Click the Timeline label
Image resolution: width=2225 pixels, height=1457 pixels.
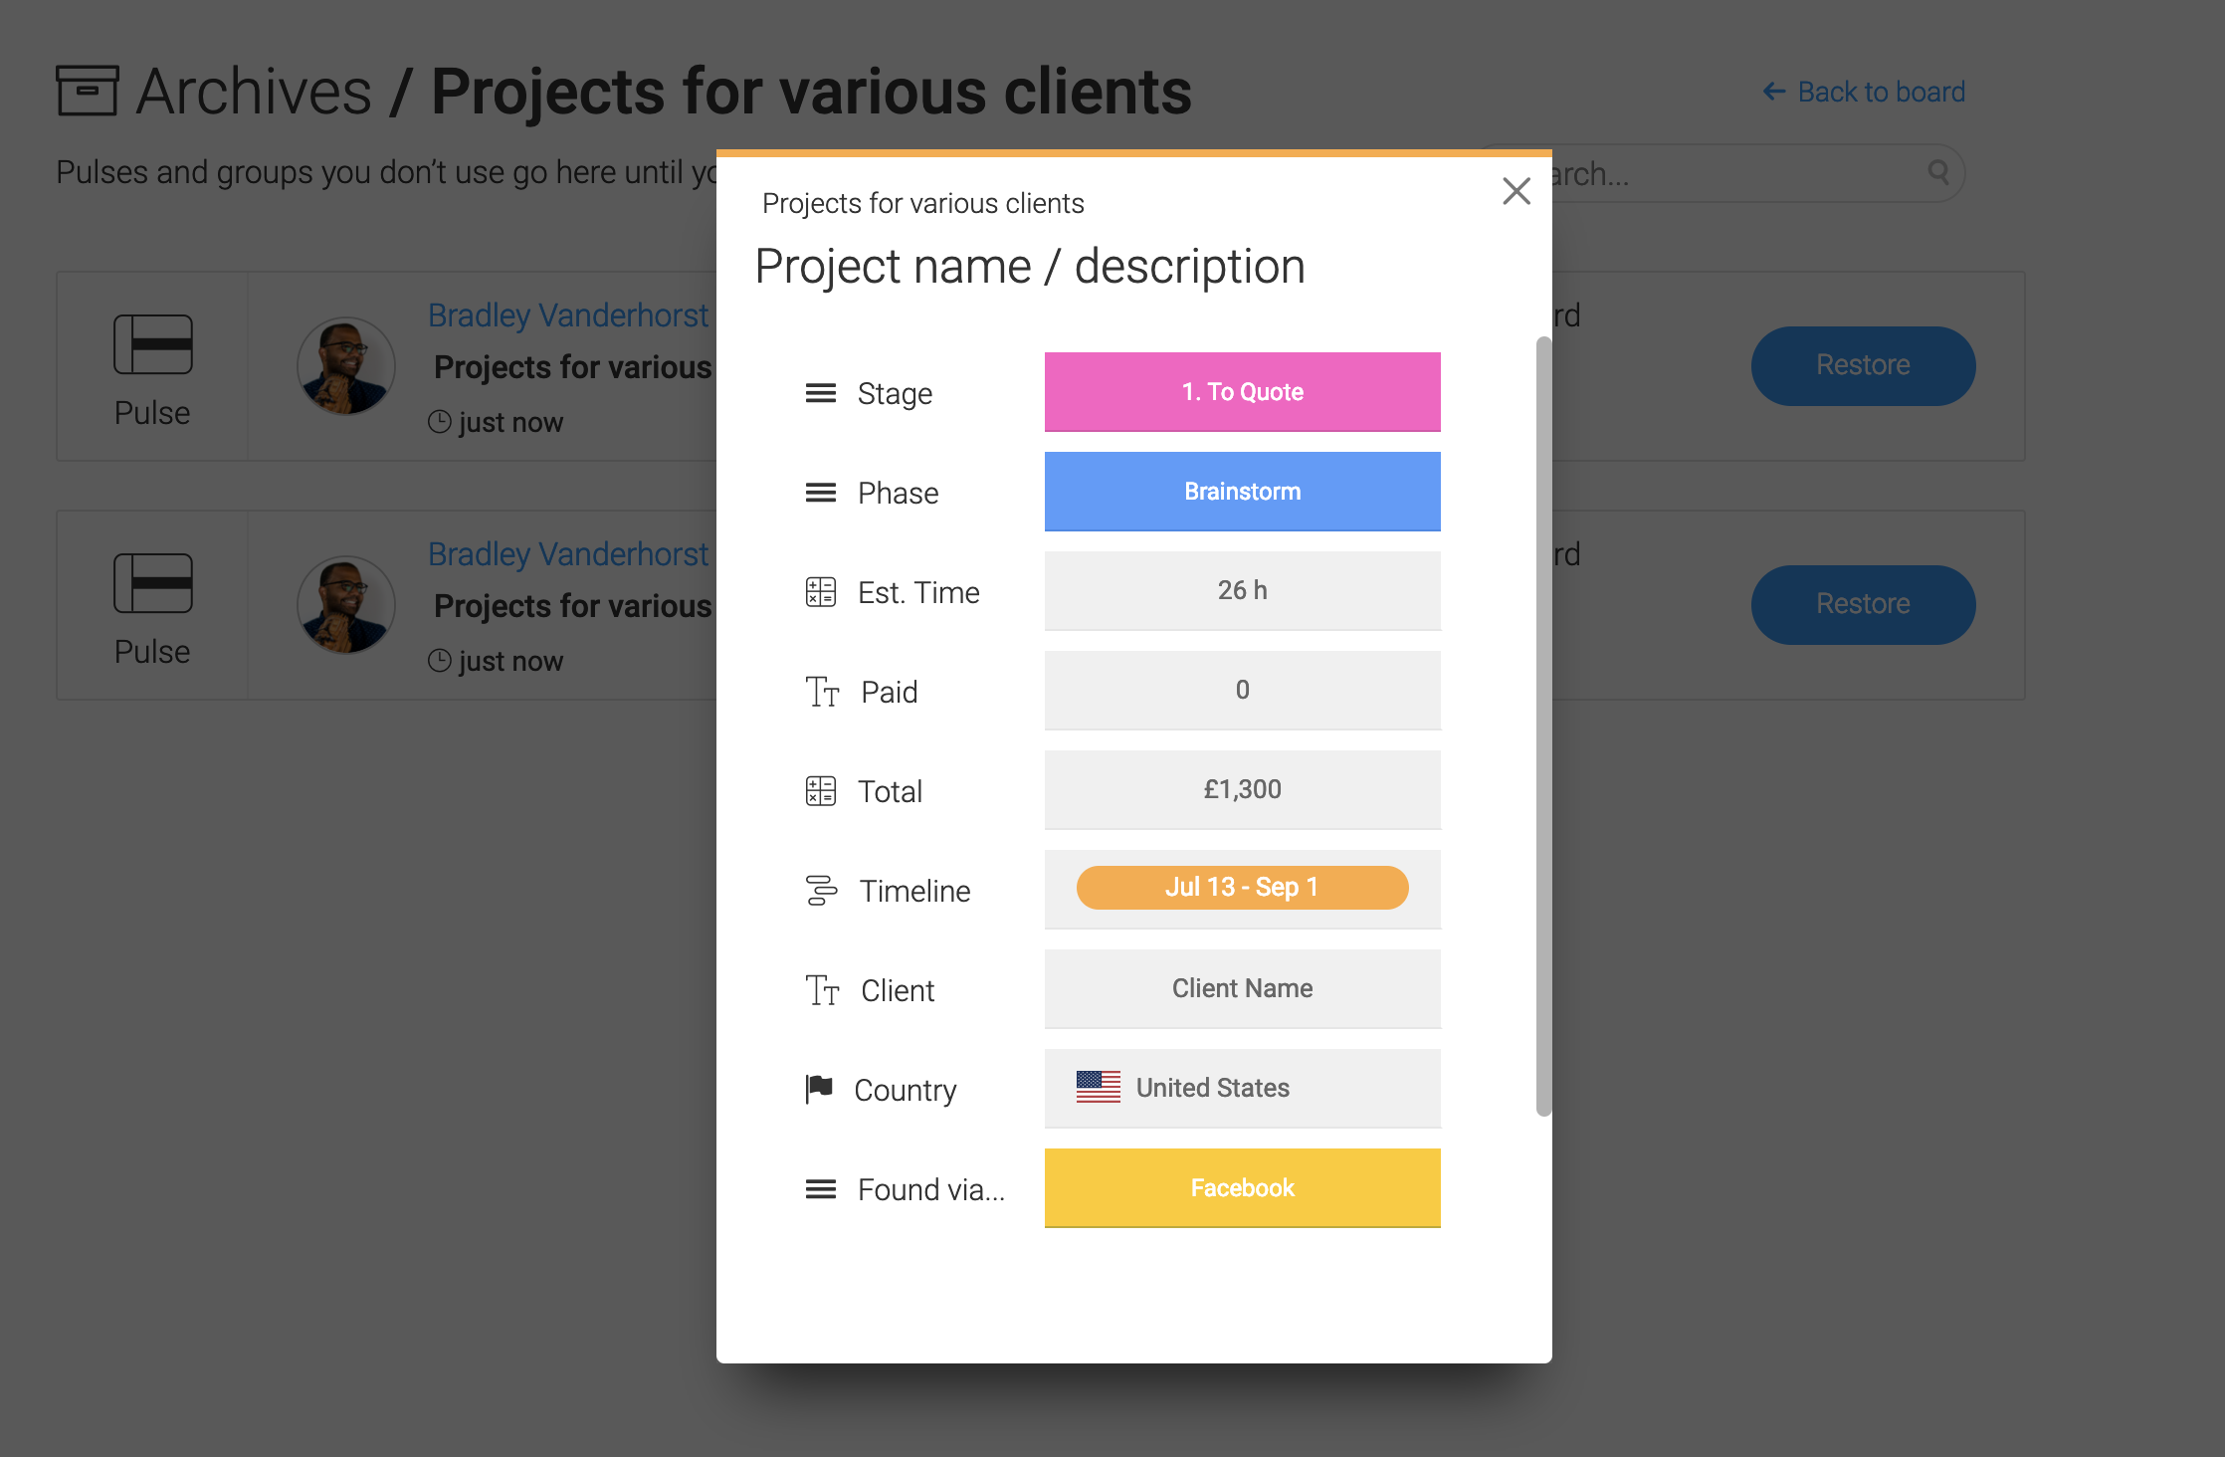pyautogui.click(x=914, y=891)
